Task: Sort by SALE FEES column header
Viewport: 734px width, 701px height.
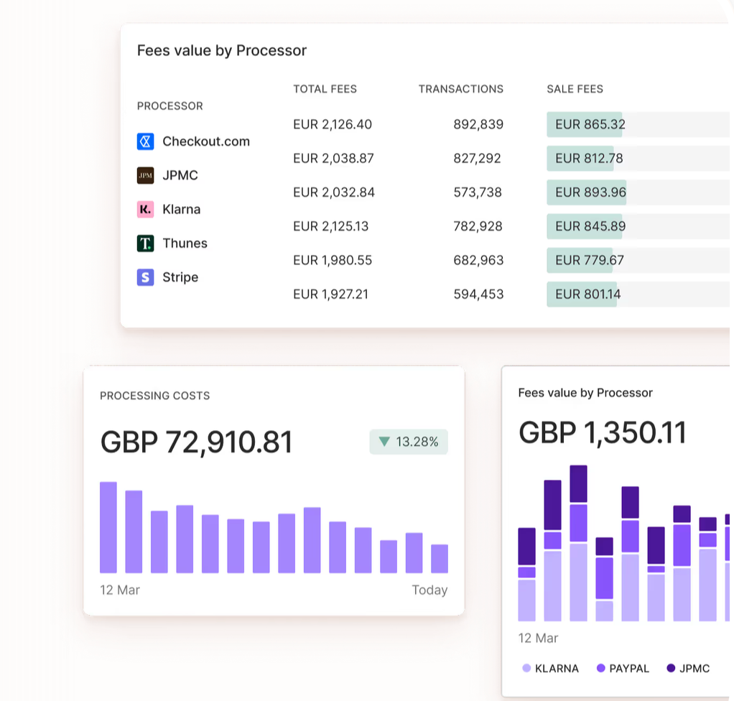Action: (575, 89)
